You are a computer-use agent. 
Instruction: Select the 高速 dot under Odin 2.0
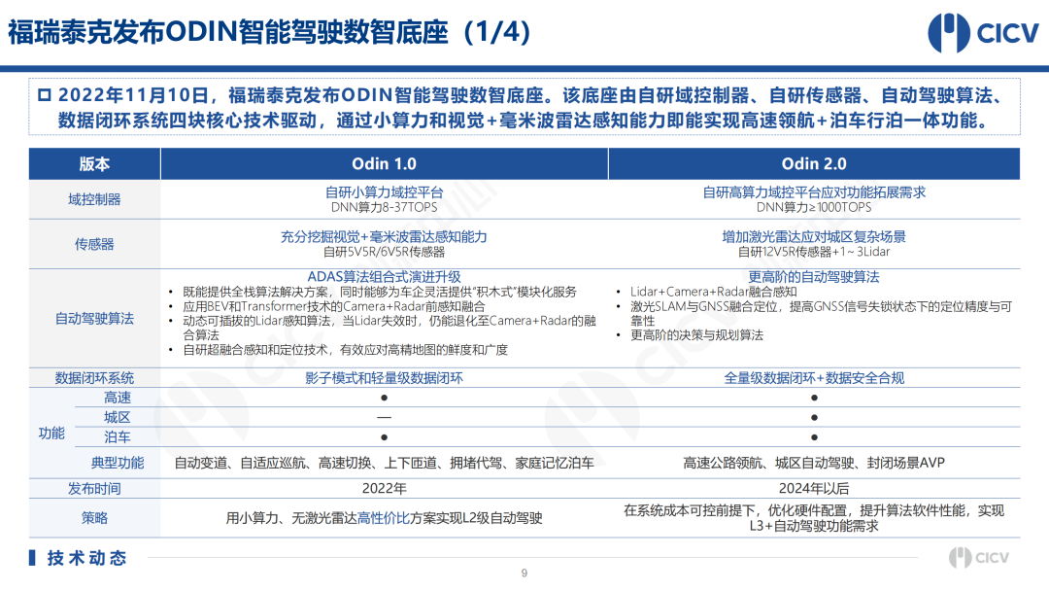point(814,398)
